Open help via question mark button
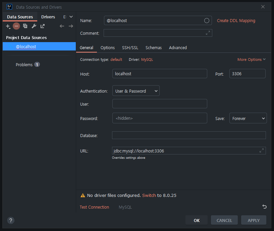This screenshot has height=231, width=274. click(11, 220)
